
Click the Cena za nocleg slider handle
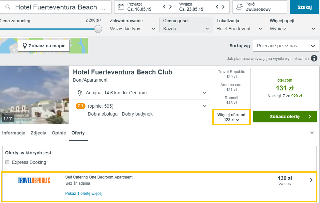[98, 29]
